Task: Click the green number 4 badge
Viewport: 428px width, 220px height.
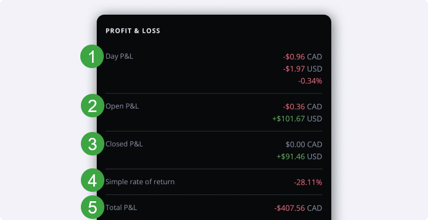Action: pyautogui.click(x=93, y=180)
